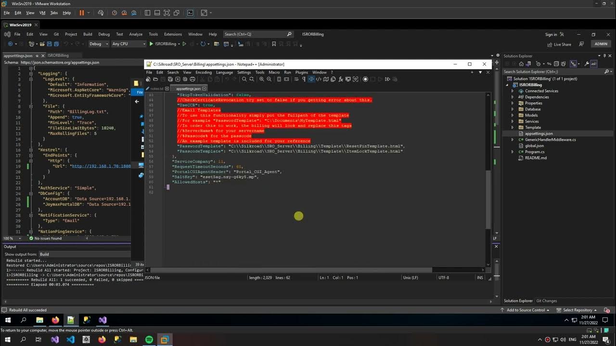Viewport: 616px width, 346px height.
Task: Click the Navigate Backward icon in Visual Studio
Action: pos(10,44)
